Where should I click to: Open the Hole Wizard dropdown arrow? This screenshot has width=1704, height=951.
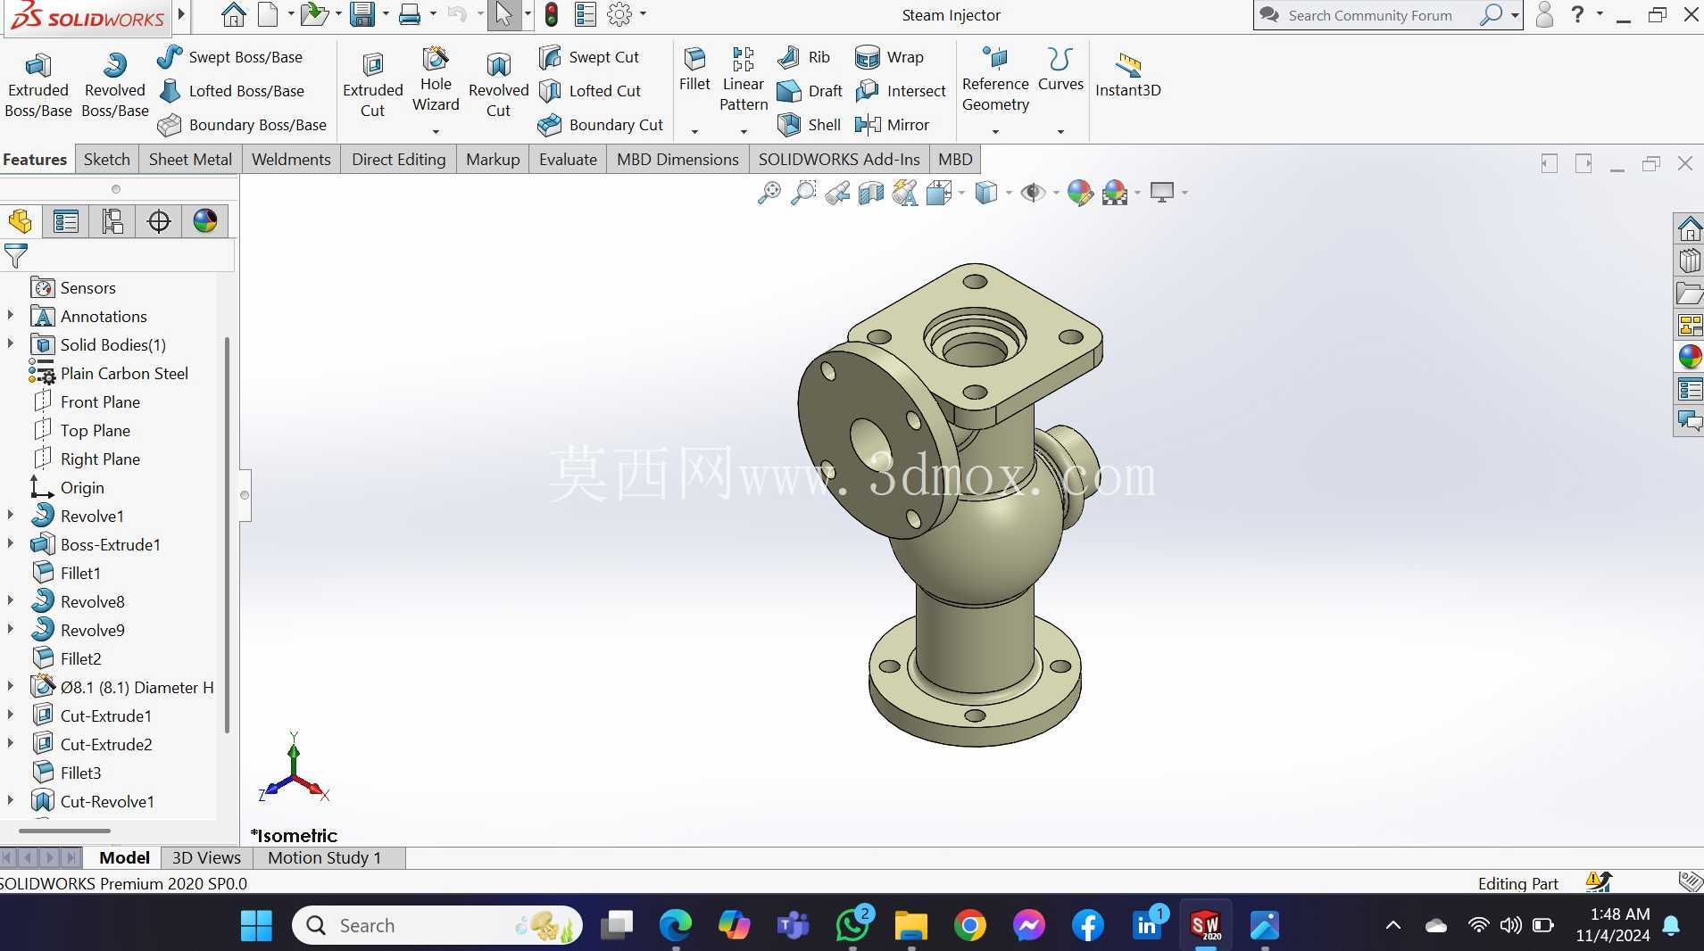pos(436,132)
